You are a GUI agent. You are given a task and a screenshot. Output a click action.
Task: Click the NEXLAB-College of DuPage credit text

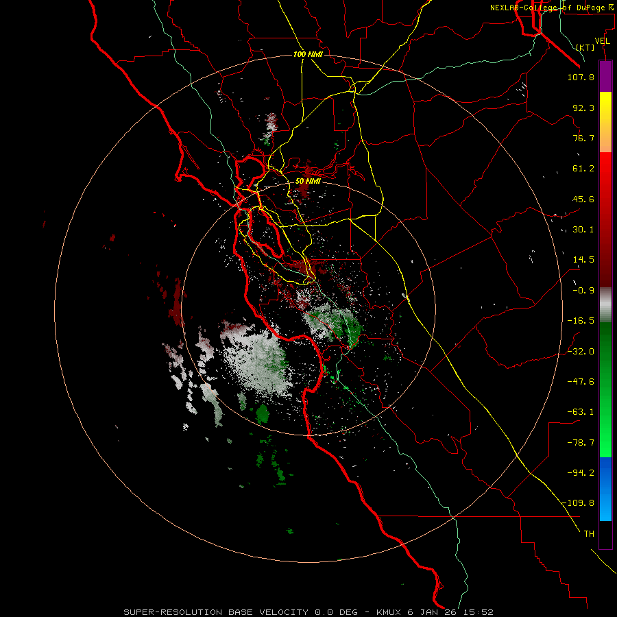(551, 8)
